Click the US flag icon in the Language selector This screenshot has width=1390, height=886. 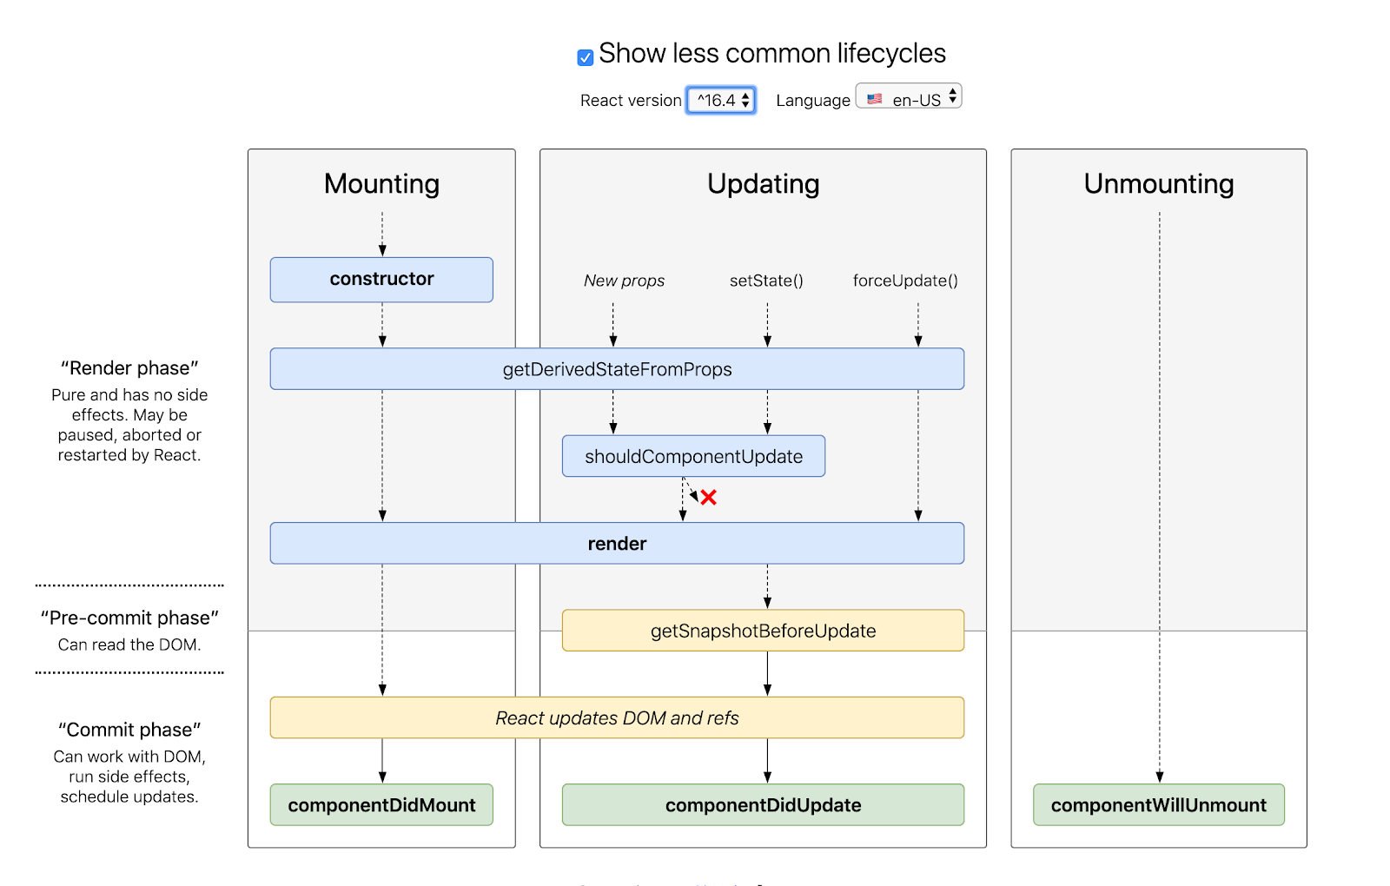tap(876, 96)
